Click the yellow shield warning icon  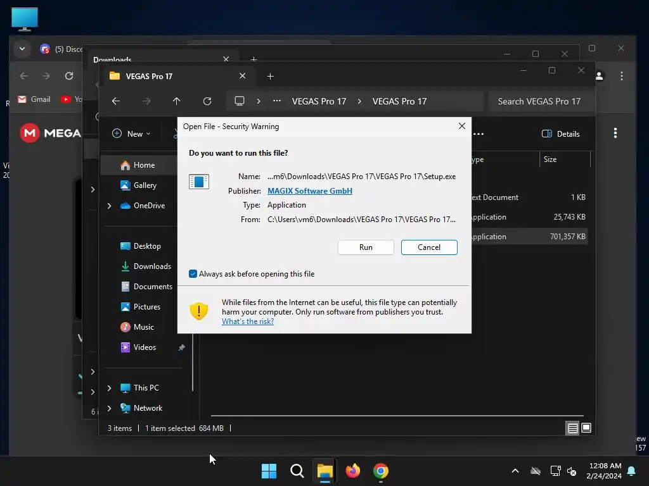tap(198, 311)
